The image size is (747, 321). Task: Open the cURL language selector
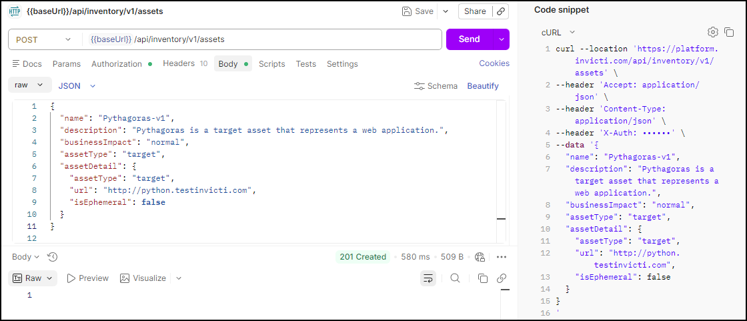pos(558,32)
